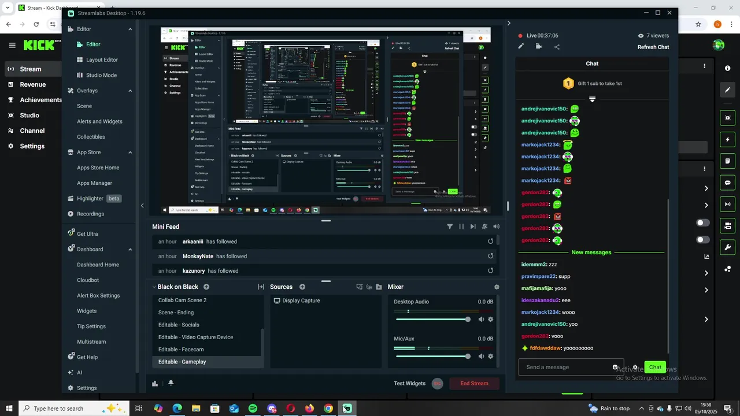Click the End Stream button

(x=474, y=383)
